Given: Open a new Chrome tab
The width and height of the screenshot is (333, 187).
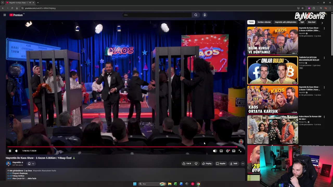Looking at the screenshot, I should (x=38, y=3).
